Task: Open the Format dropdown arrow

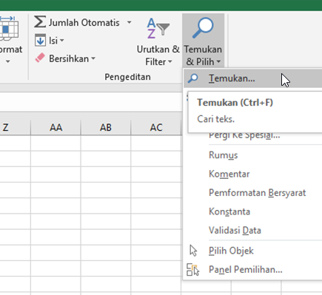Action: [x=8, y=61]
